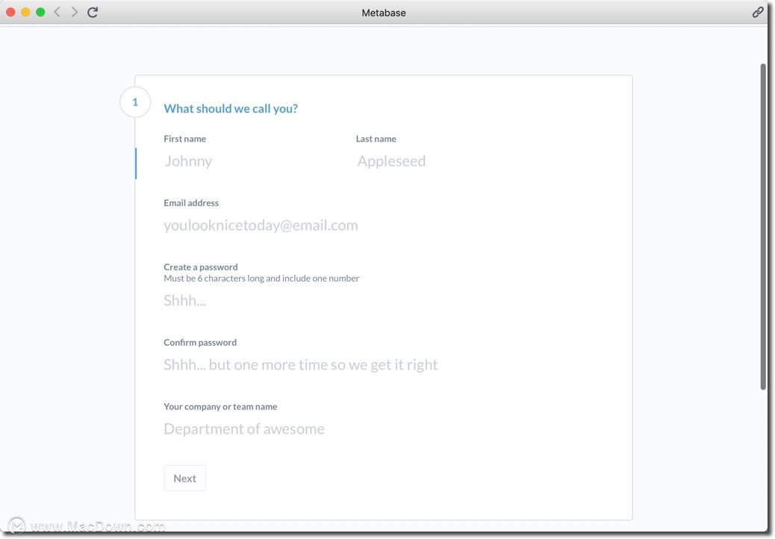Click the link icon in title bar
Image resolution: width=775 pixels, height=539 pixels.
pyautogui.click(x=758, y=12)
